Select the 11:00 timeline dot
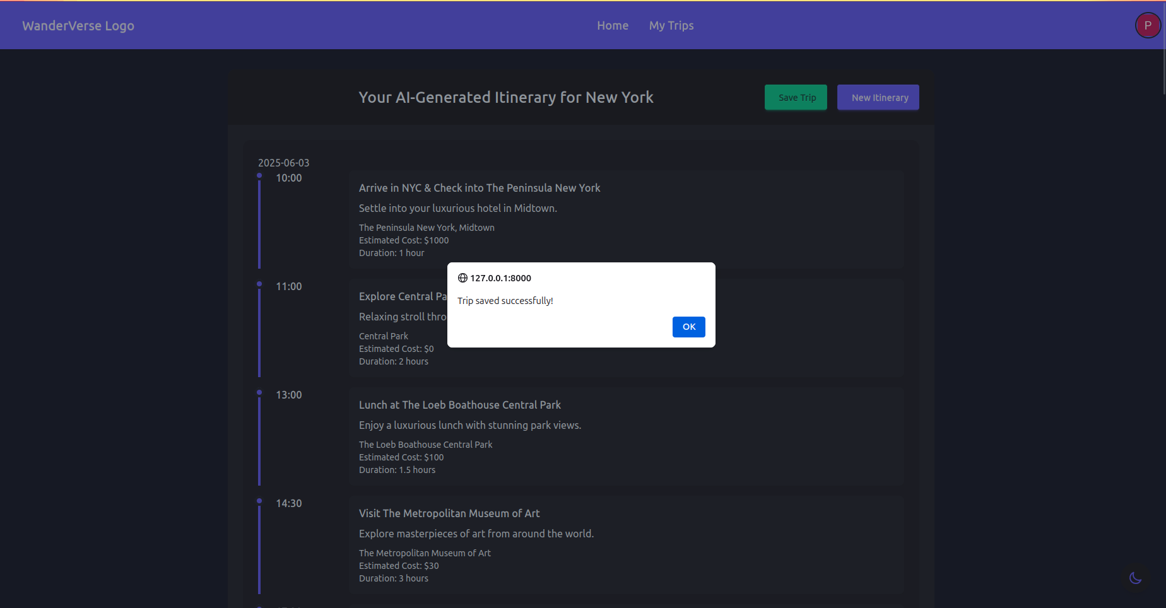The height and width of the screenshot is (608, 1166). [259, 284]
